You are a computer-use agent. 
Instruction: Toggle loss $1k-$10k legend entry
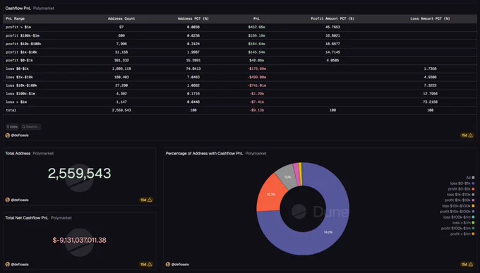461,195
